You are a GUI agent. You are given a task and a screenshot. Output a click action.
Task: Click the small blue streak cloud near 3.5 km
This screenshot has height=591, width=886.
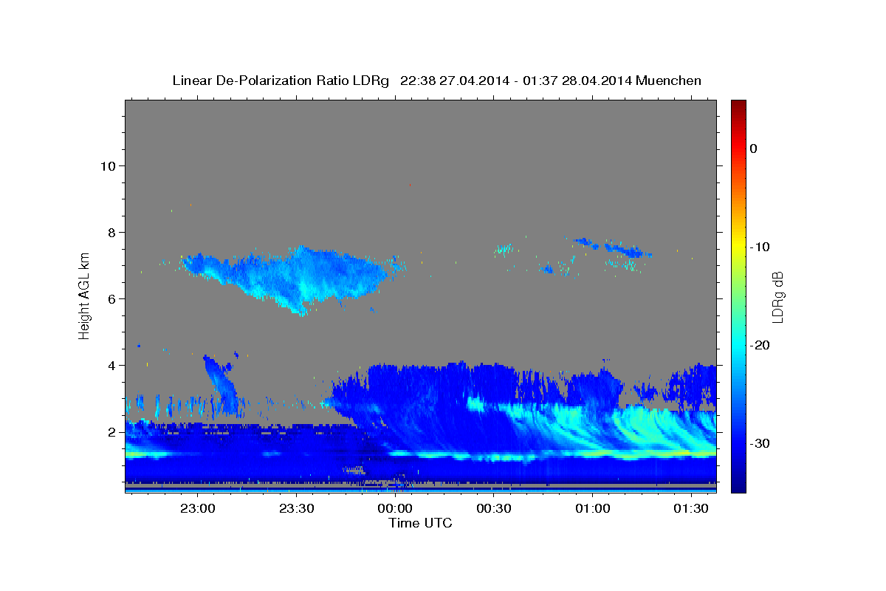tap(221, 384)
